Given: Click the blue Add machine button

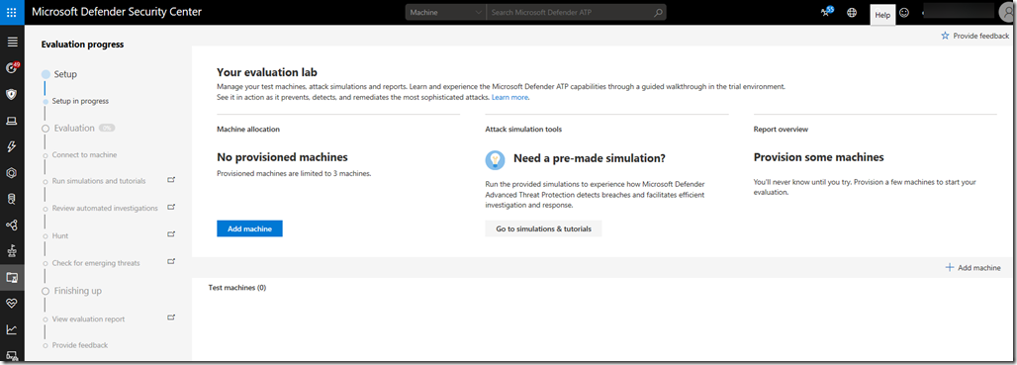Looking at the screenshot, I should (x=249, y=228).
